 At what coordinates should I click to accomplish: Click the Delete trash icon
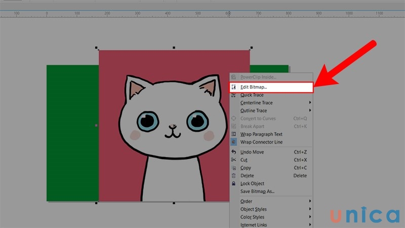(x=234, y=176)
